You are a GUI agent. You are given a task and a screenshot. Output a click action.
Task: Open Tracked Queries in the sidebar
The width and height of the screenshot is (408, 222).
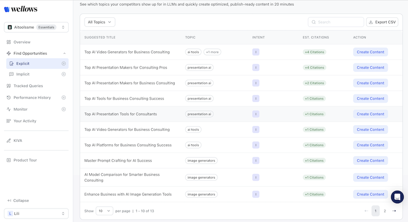point(28,86)
